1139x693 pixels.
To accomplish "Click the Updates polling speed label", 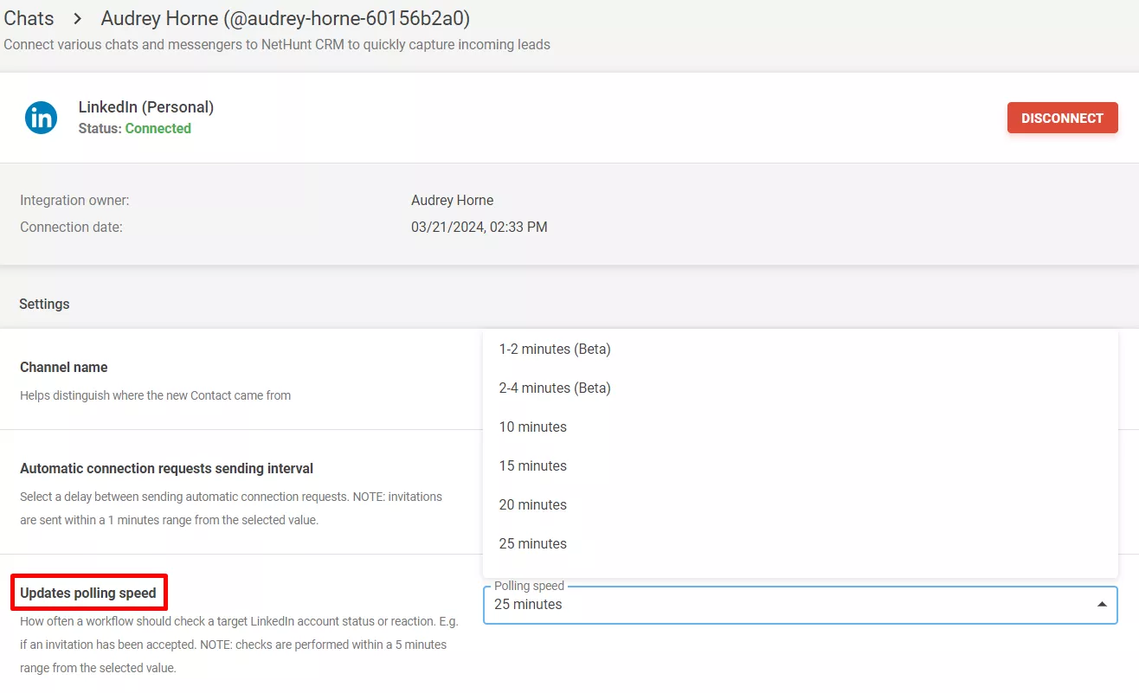I will click(88, 594).
